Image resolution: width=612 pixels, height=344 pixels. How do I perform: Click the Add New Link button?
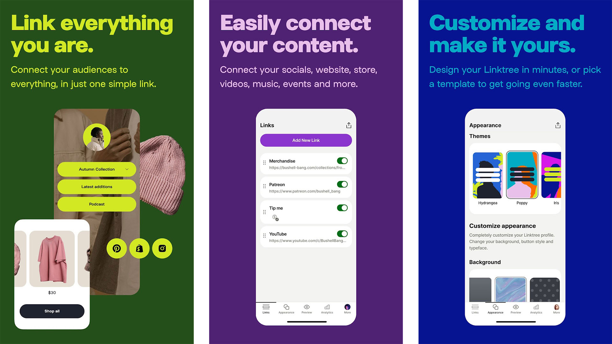pos(306,140)
